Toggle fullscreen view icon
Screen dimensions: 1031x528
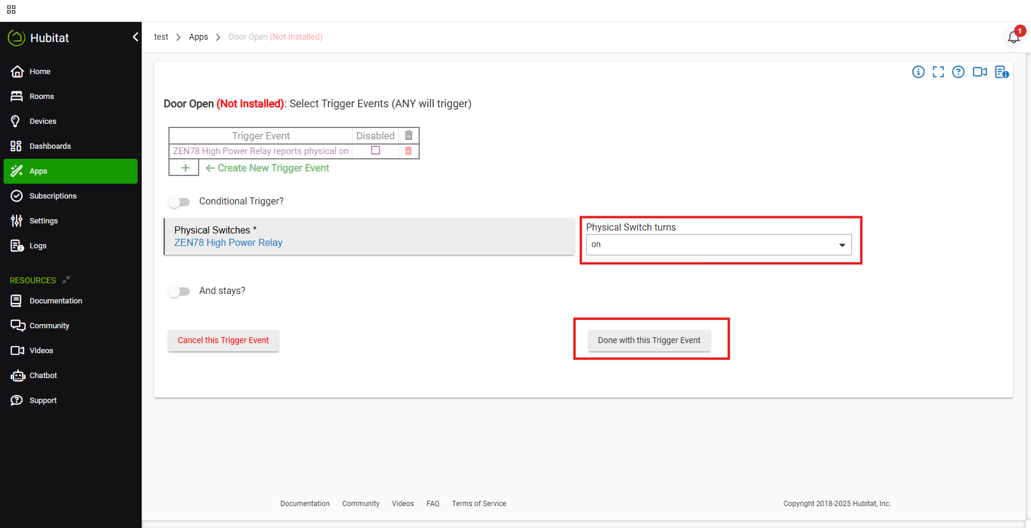[x=939, y=72]
